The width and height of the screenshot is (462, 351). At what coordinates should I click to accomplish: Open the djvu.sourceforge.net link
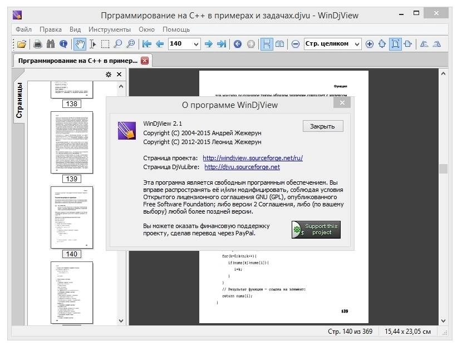pyautogui.click(x=242, y=167)
